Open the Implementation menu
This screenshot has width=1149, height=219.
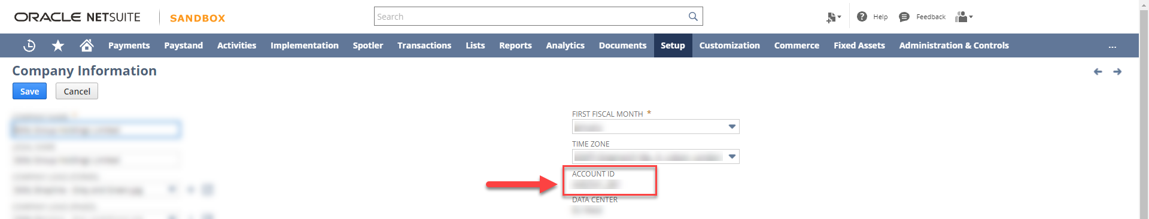point(305,45)
